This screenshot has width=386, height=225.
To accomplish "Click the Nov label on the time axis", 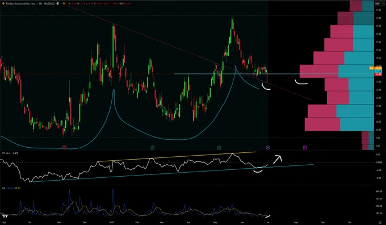I will pyautogui.click(x=59, y=222).
